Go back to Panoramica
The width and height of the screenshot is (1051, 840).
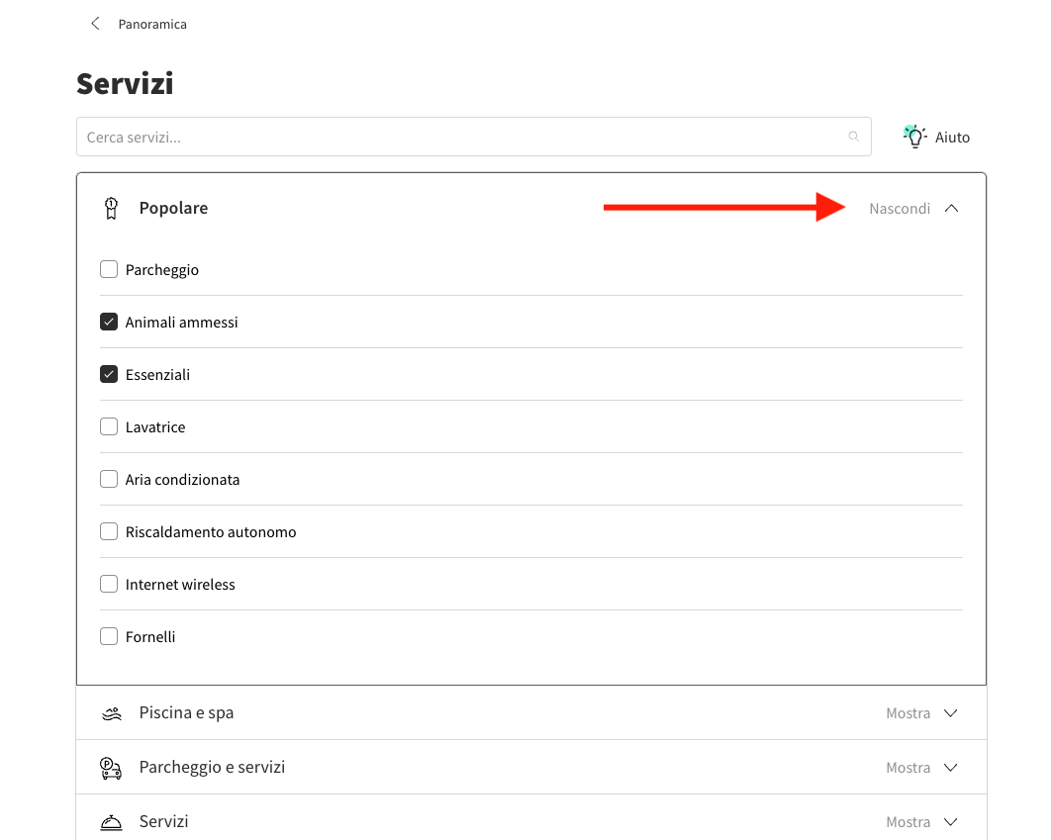151,24
